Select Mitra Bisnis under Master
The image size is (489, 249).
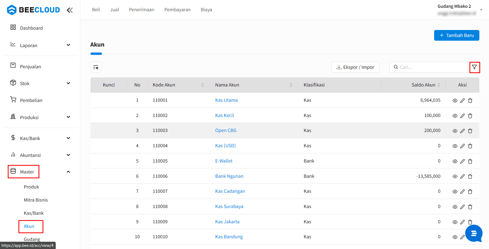click(x=36, y=200)
